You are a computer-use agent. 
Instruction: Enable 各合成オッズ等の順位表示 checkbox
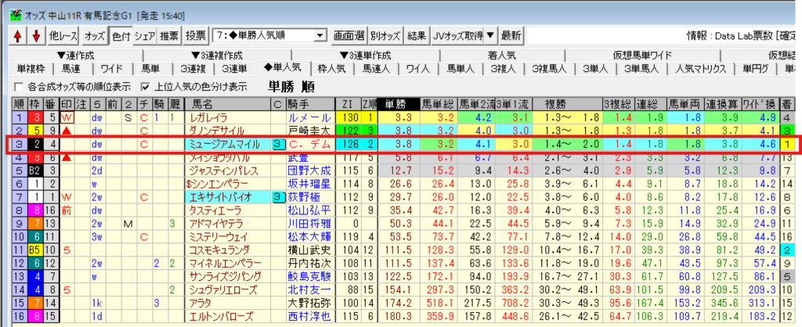point(20,86)
